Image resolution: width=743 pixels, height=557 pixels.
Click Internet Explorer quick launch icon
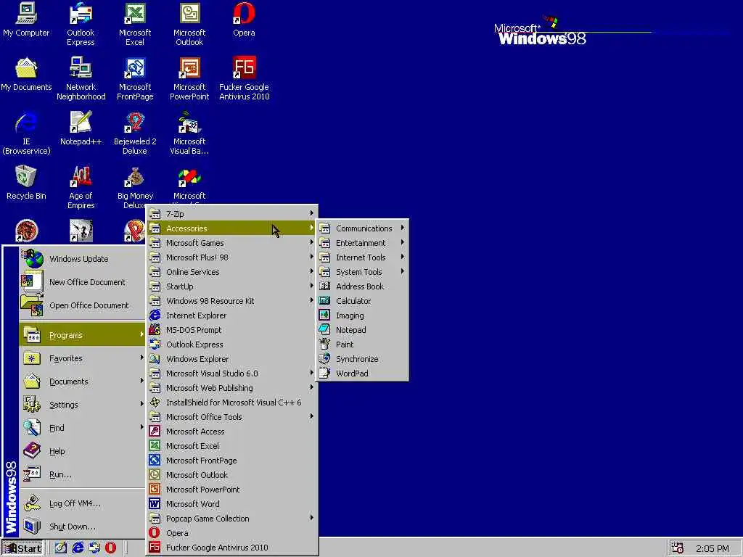(x=78, y=548)
